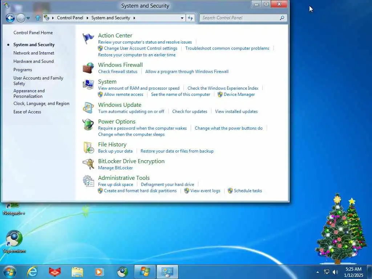Screen dimensions: 372x279
Task: Open File Explorer from the taskbar
Action: (77, 272)
